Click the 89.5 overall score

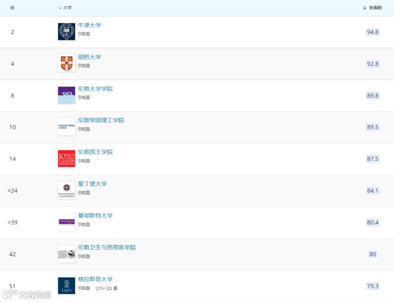(372, 127)
